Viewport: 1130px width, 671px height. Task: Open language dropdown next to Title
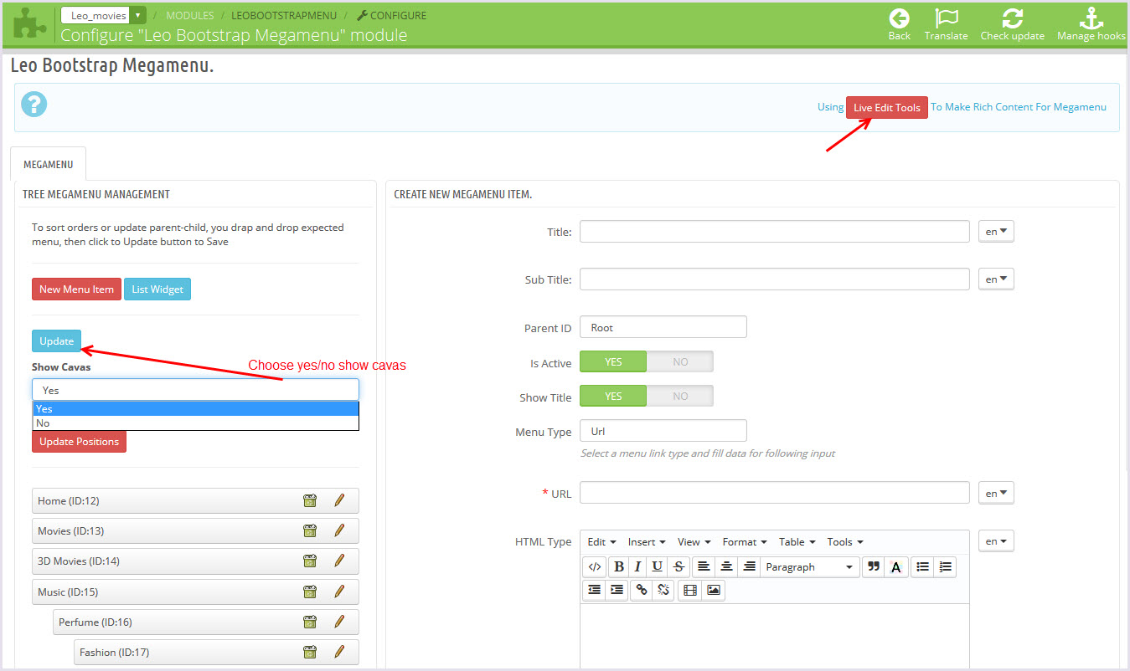point(996,232)
